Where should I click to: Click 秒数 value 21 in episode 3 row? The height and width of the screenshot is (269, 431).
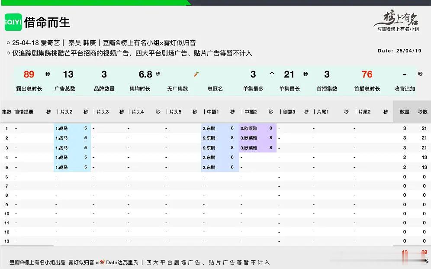[x=424, y=148]
